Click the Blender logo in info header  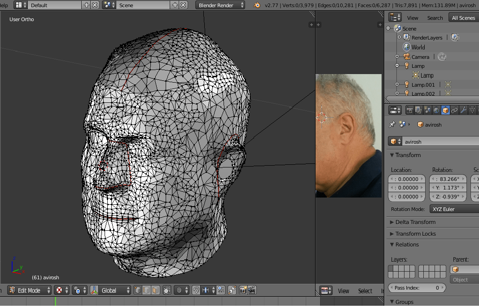tap(257, 5)
